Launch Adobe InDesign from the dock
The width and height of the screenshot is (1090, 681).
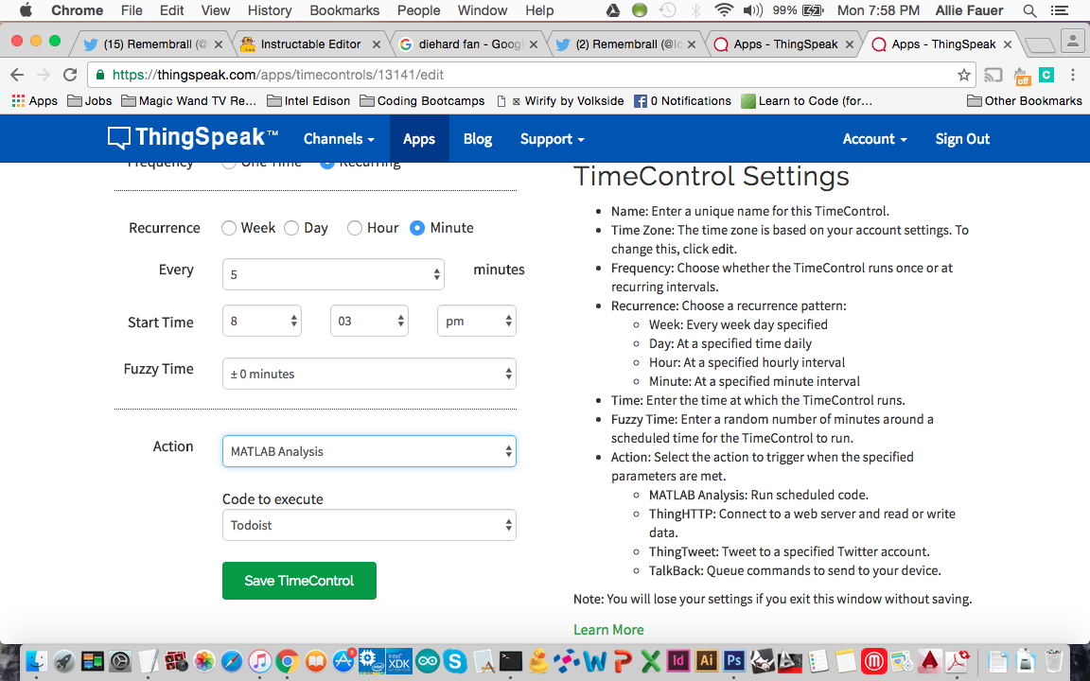tap(677, 661)
